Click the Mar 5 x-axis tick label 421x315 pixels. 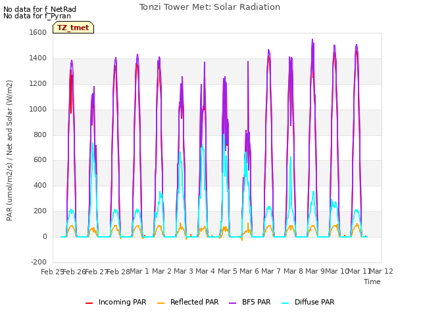(x=228, y=271)
